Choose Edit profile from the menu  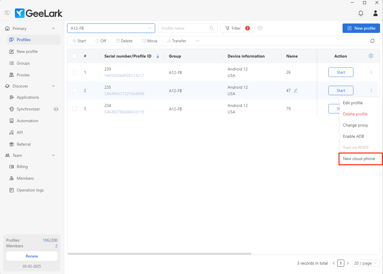(x=360, y=103)
